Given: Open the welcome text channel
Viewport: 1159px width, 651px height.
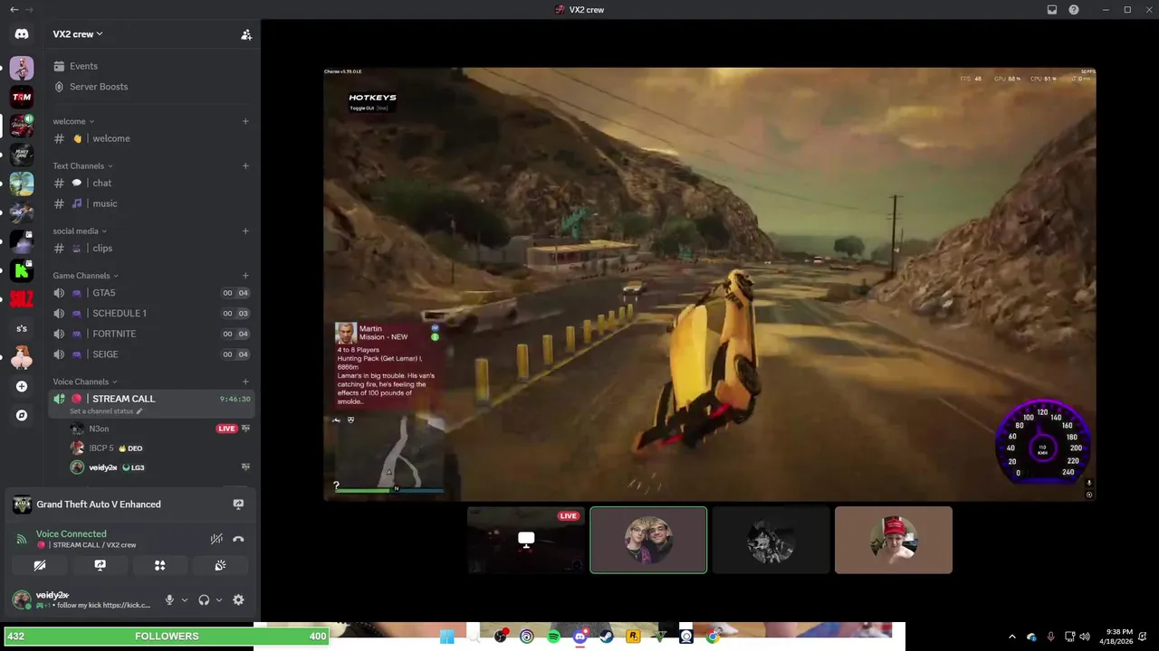Looking at the screenshot, I should 151,138.
